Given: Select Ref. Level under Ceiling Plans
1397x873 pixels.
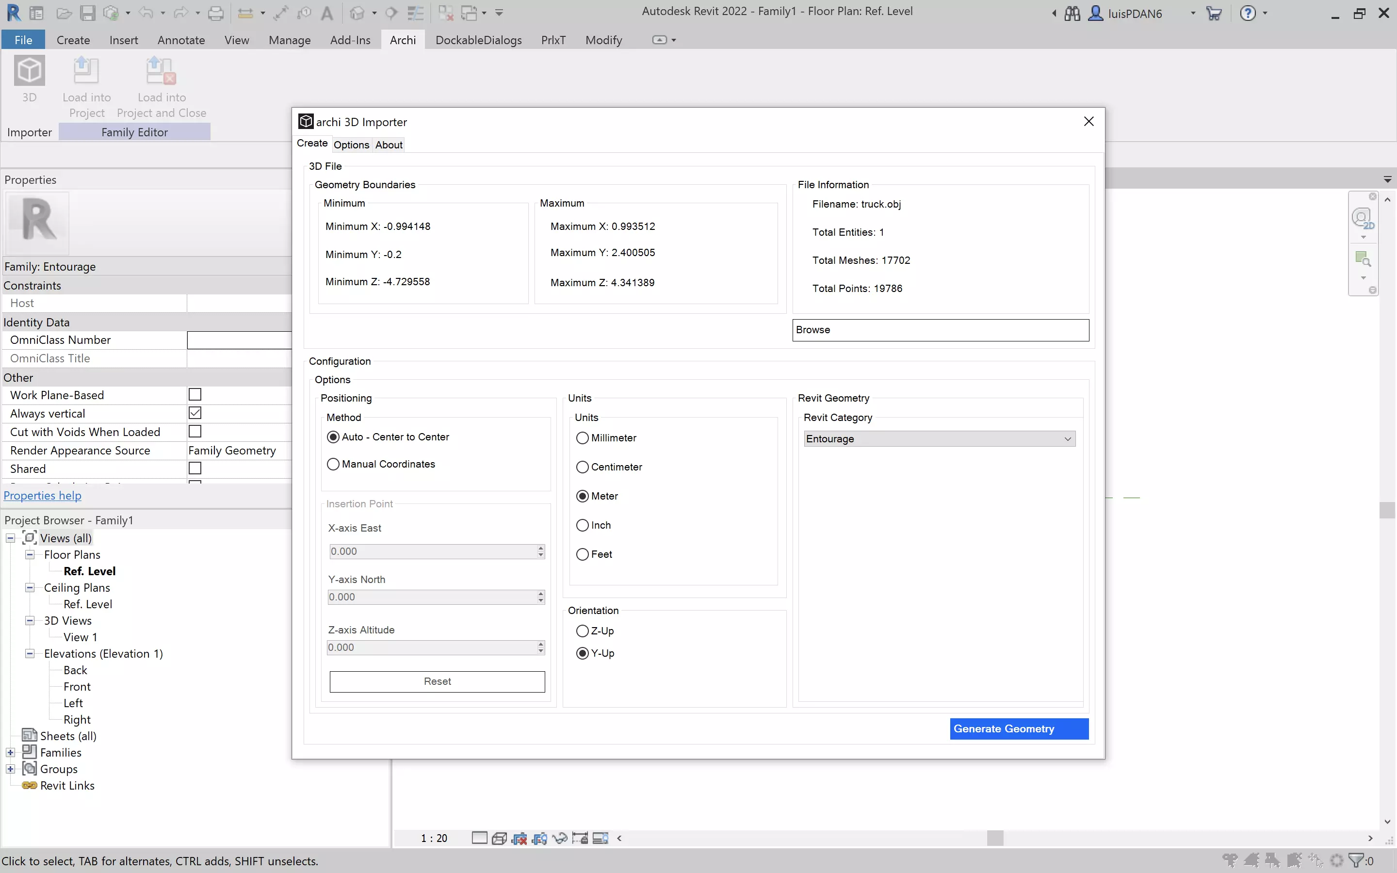Looking at the screenshot, I should point(88,603).
